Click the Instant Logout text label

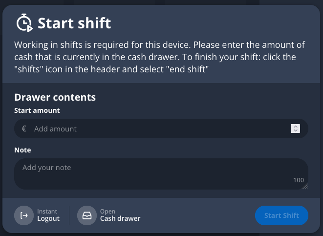[x=48, y=218]
